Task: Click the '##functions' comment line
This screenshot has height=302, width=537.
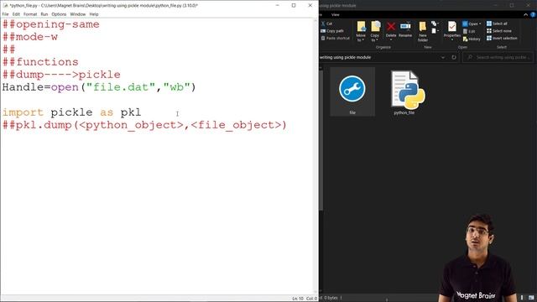Action: point(40,62)
